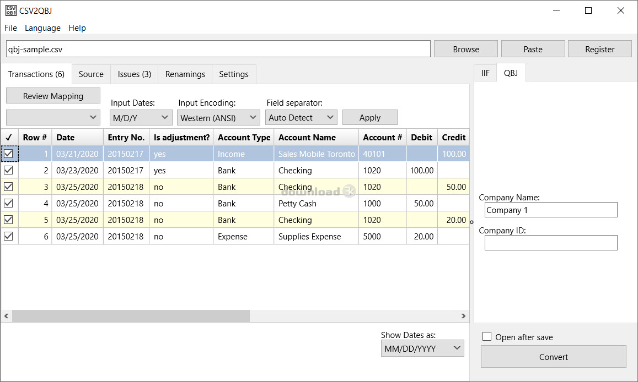The image size is (638, 382).
Task: Click the Browse button
Action: click(466, 49)
